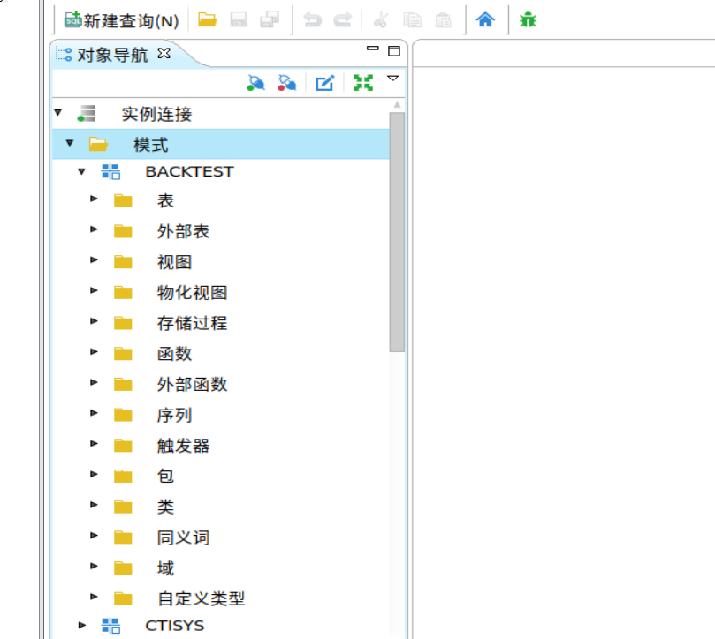Click the edit connection pencil icon
The image size is (715, 639).
(324, 82)
